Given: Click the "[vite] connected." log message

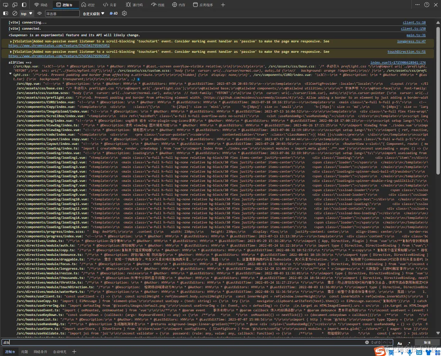Looking at the screenshot, I should [x=24, y=29].
